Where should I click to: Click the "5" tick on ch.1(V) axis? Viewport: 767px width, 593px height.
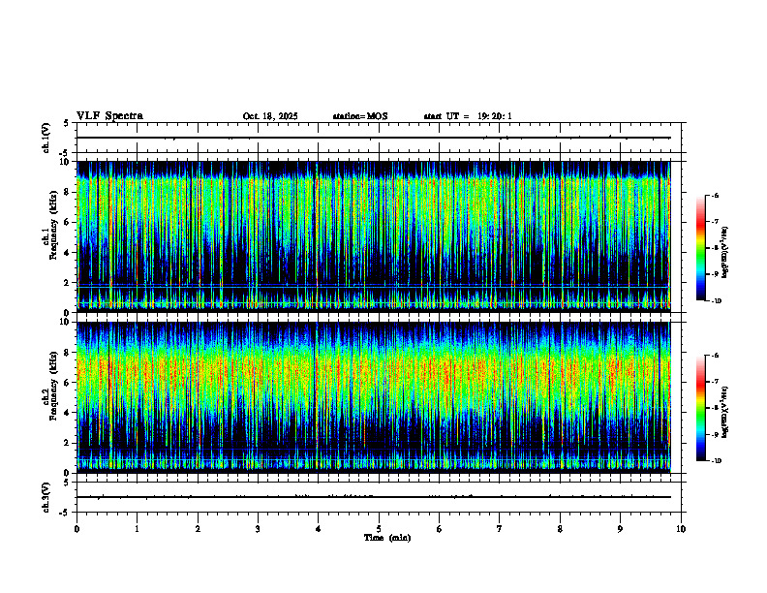point(67,123)
